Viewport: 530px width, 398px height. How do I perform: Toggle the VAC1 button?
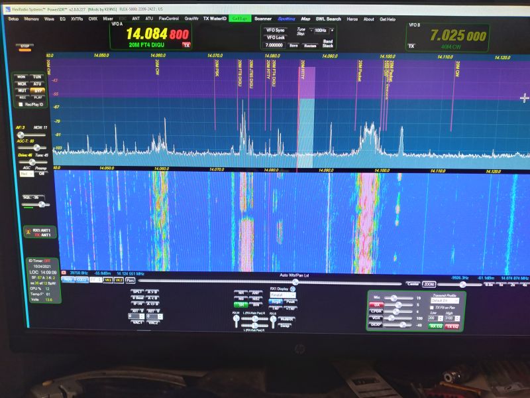[137, 322]
